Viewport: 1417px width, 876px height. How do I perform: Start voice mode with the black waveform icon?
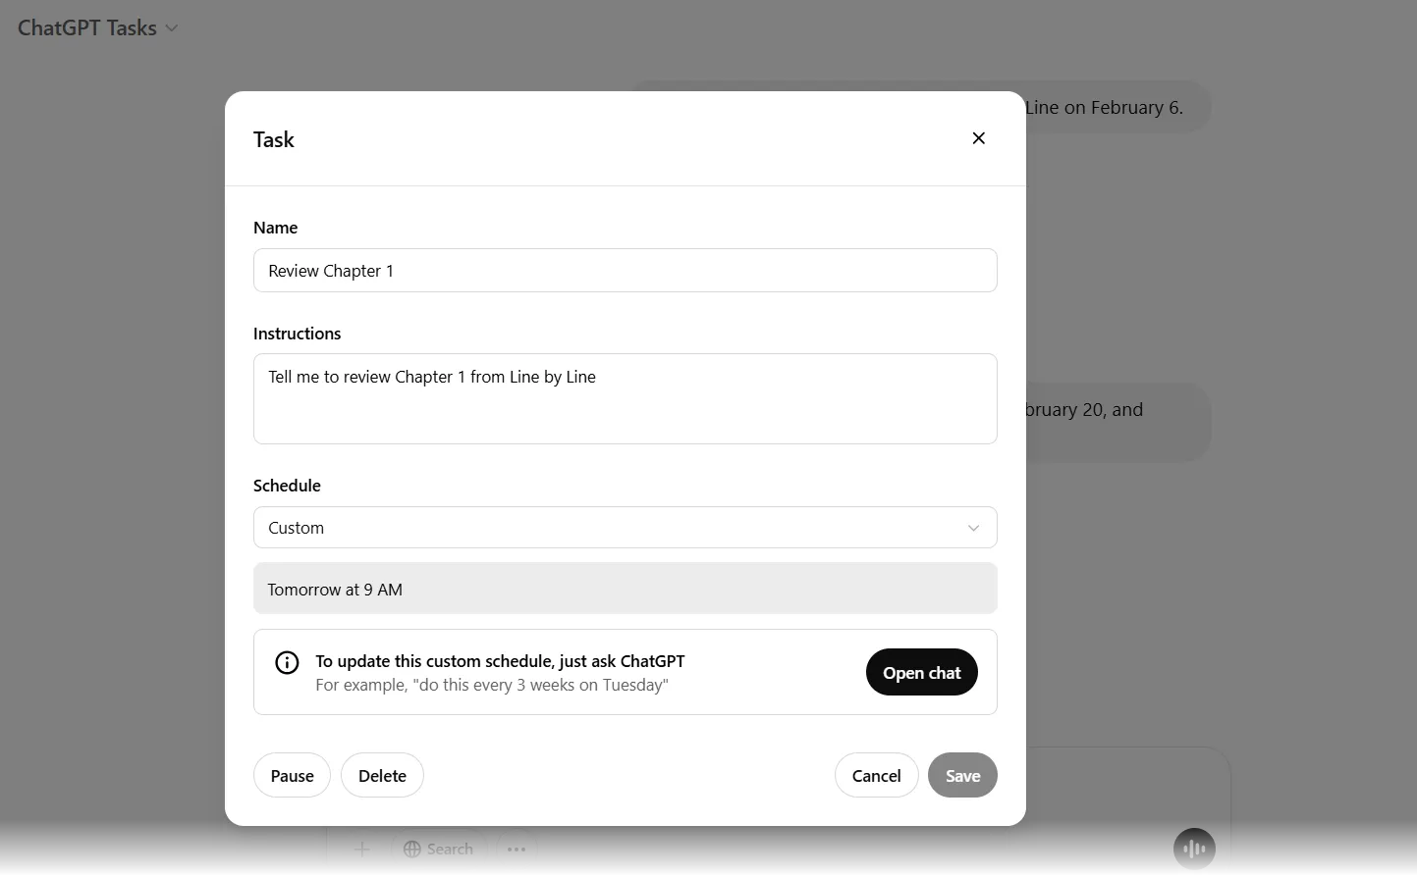[1194, 849]
